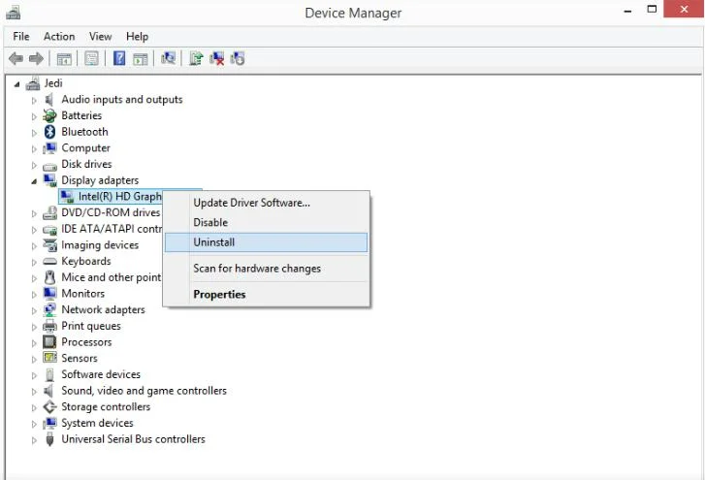Expand the Sensors node arrow
The image size is (705, 480).
[x=34, y=359]
